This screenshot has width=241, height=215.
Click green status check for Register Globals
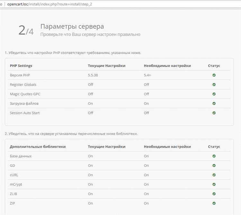(214, 85)
